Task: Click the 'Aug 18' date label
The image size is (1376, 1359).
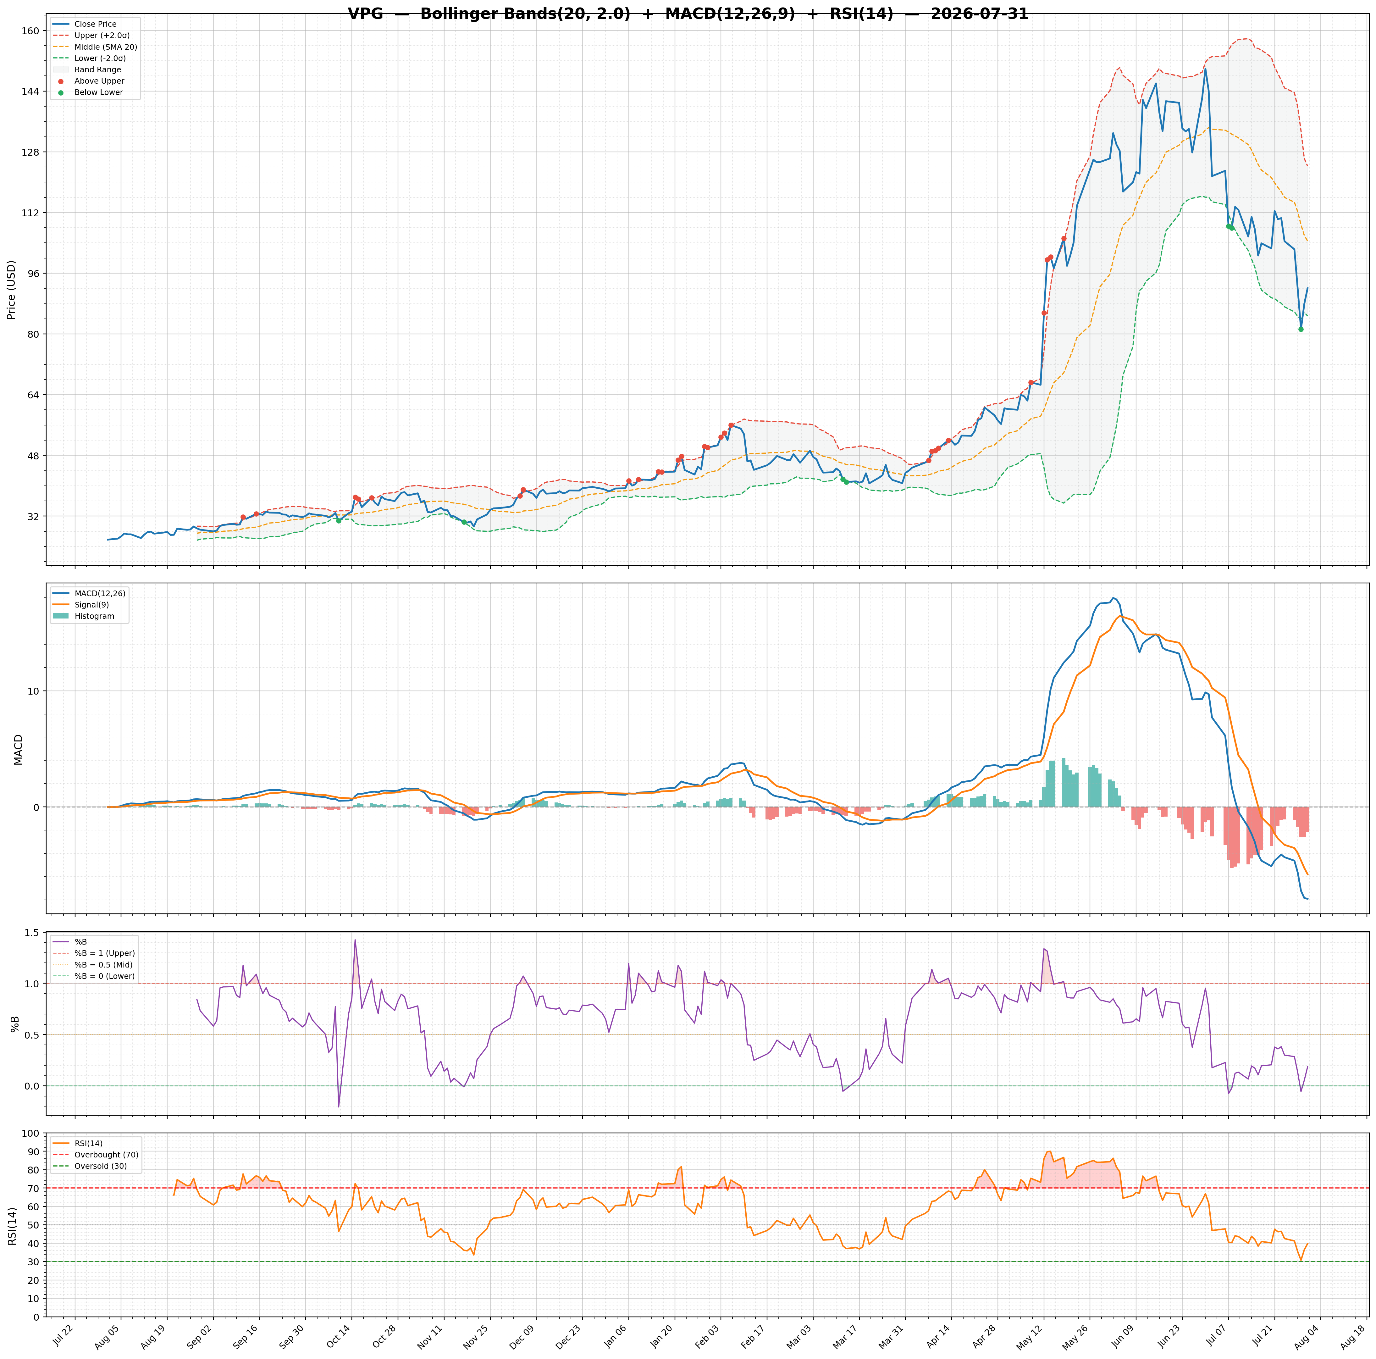Action: click(x=1355, y=1334)
